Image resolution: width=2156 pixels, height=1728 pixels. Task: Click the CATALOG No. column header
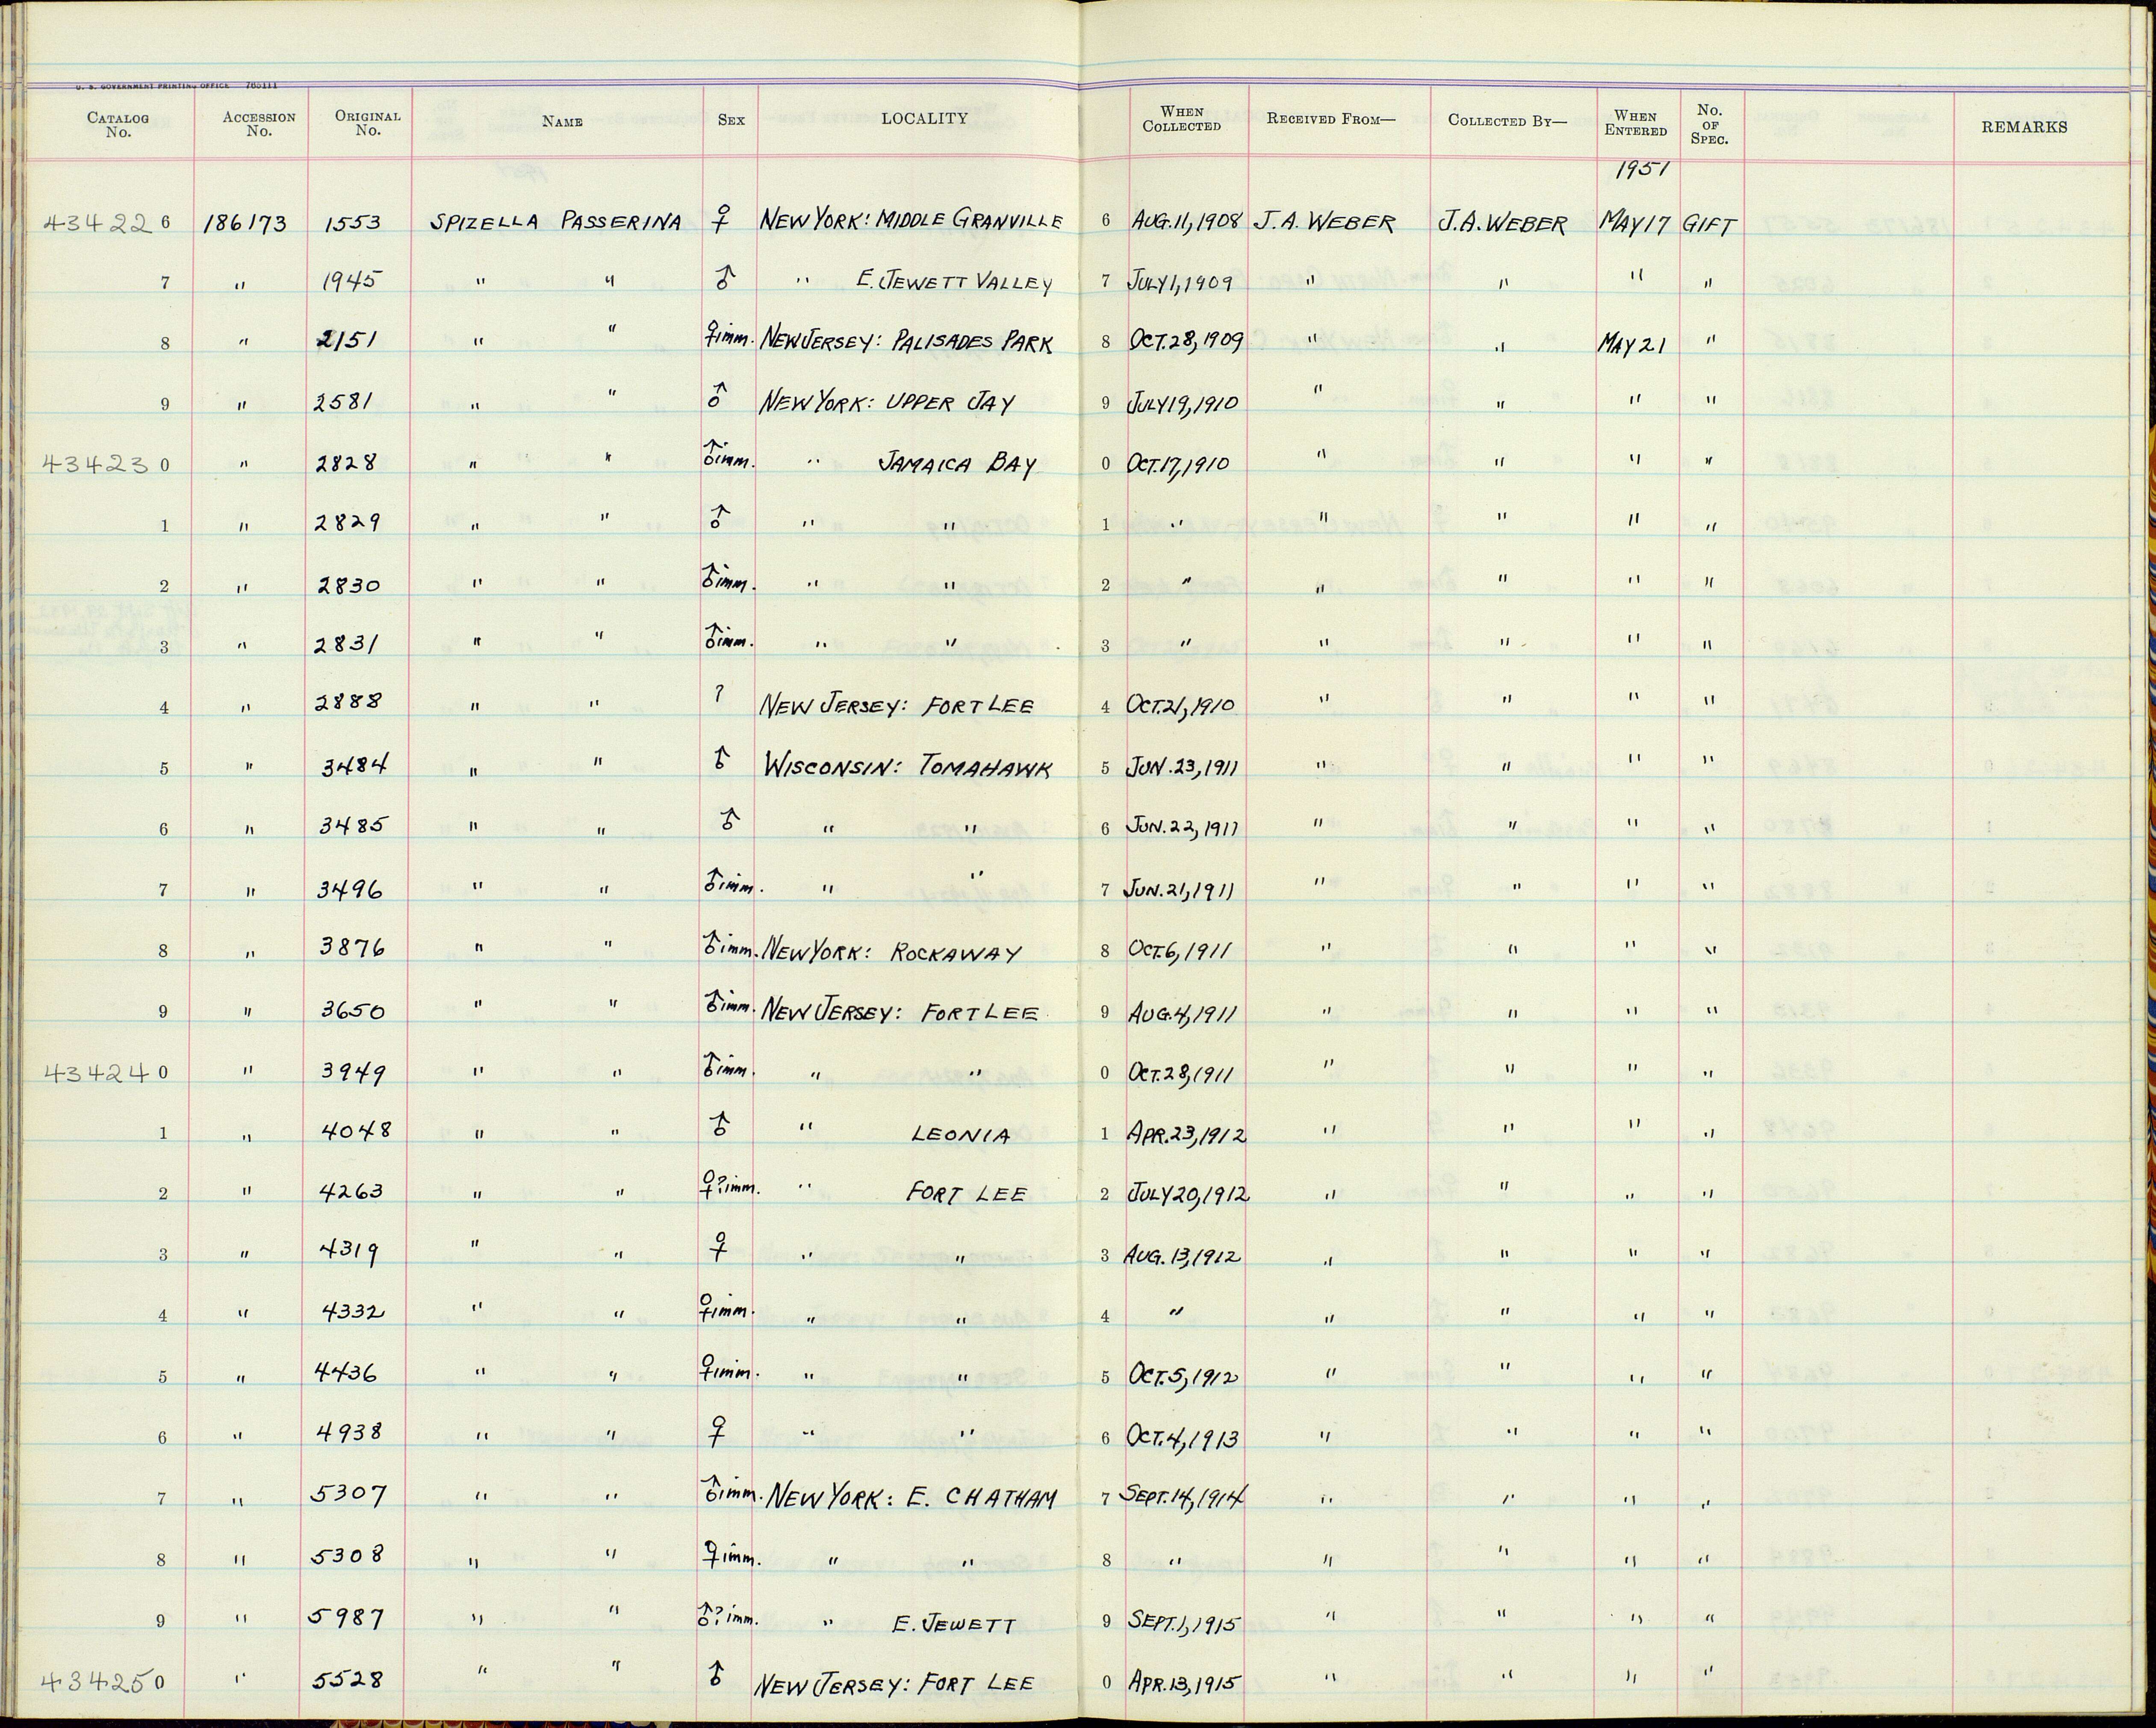click(118, 124)
